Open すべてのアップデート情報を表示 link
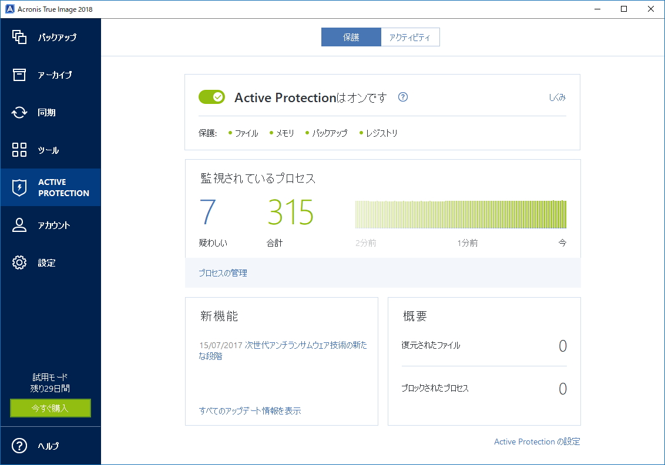665x465 pixels. point(250,410)
